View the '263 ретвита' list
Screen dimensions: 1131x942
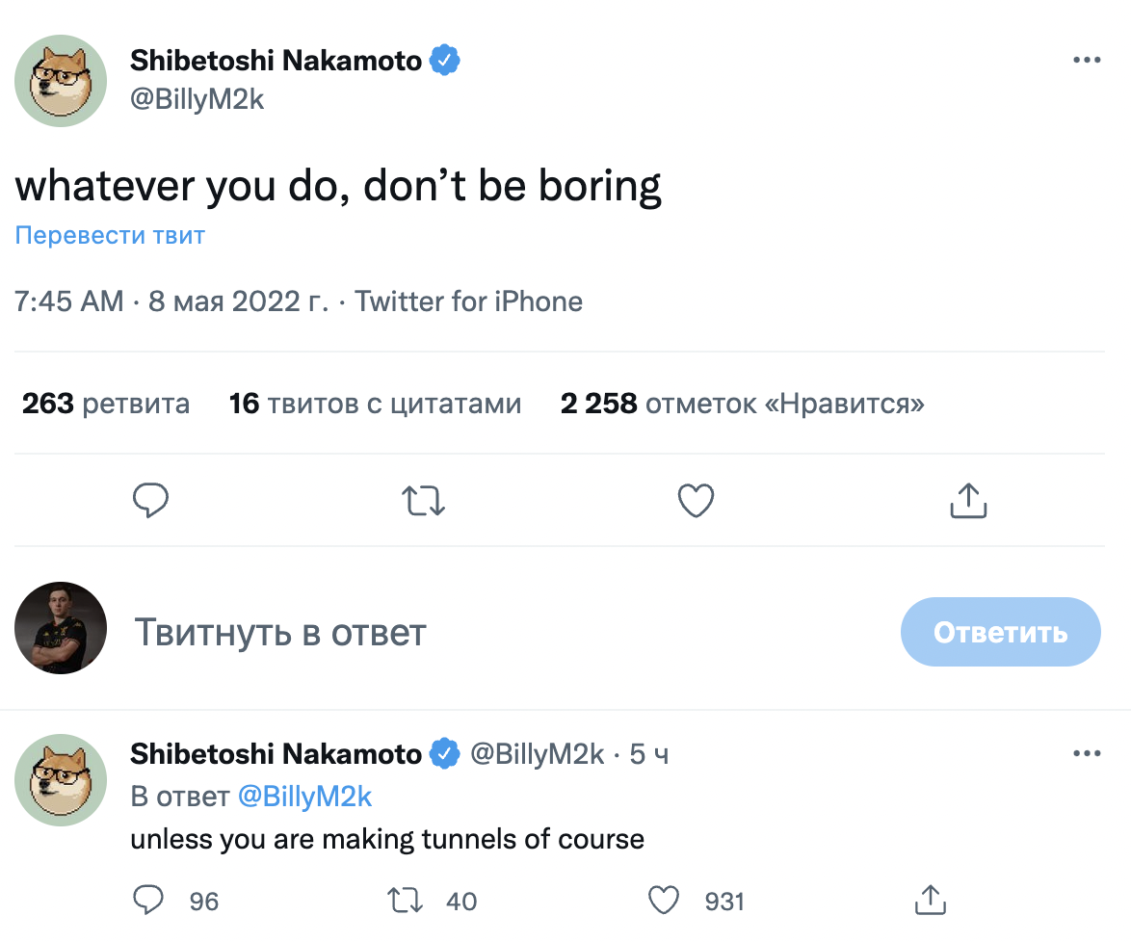click(105, 403)
